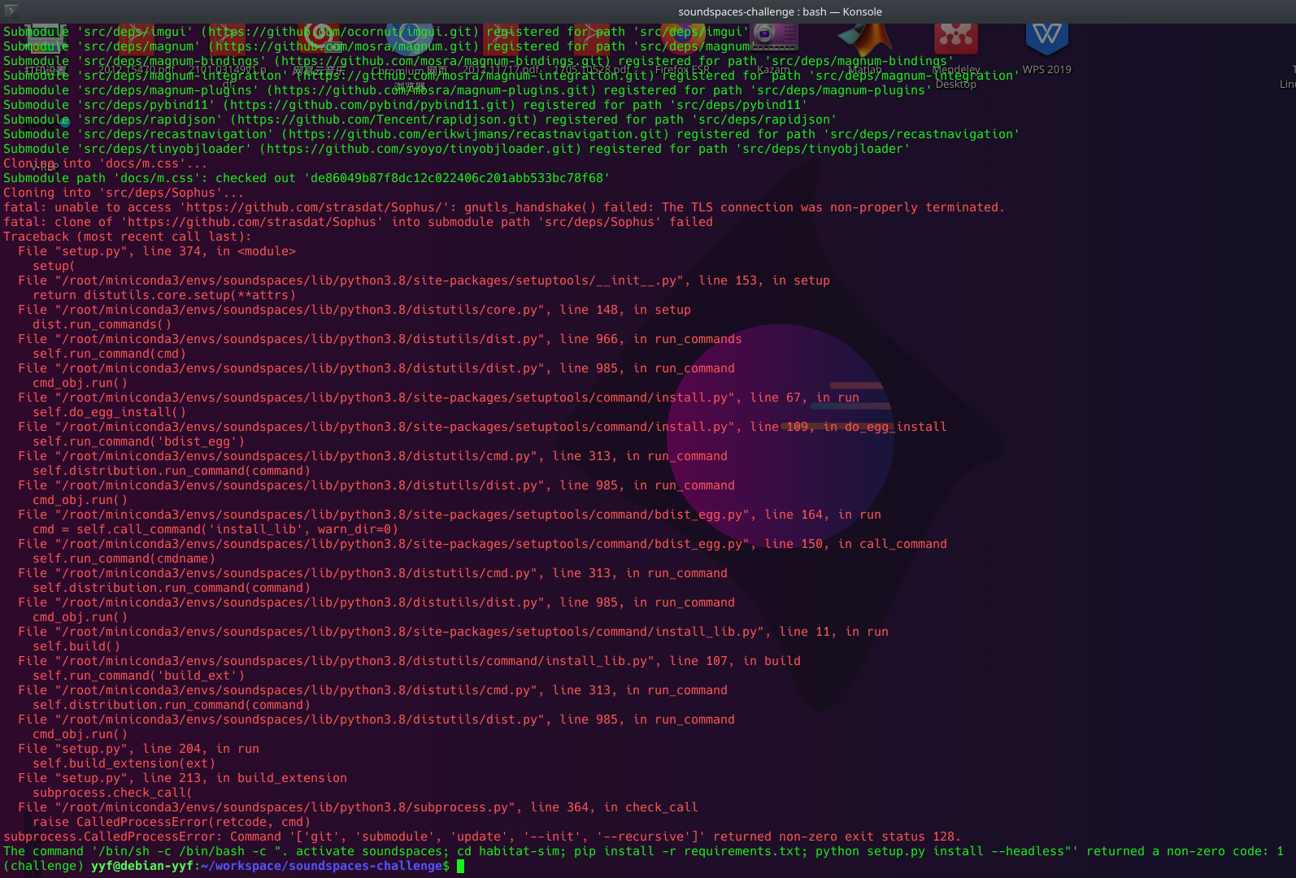Image resolution: width=1296 pixels, height=878 pixels.
Task: Click the 'self.build_extension(ext)' line
Action: [124, 763]
